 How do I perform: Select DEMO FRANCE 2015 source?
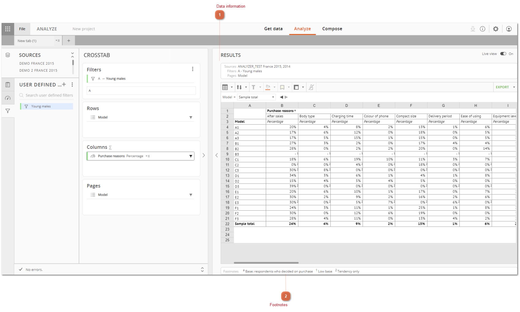click(37, 63)
